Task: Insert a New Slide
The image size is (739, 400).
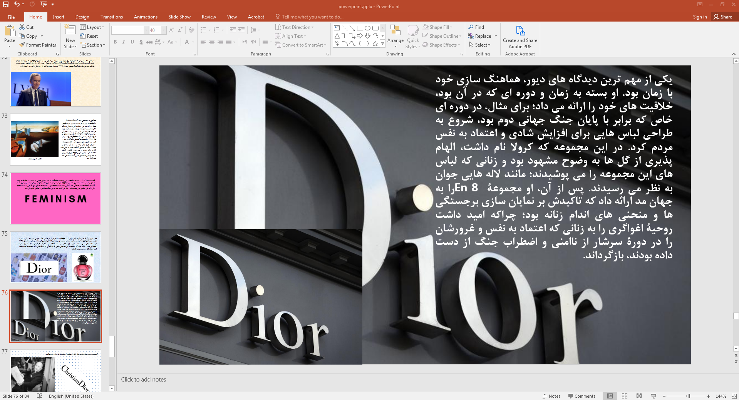Action: 70,38
